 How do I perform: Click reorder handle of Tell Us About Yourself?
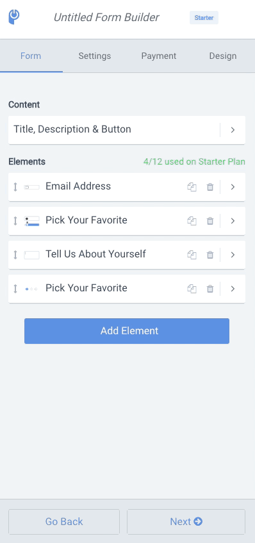pos(15,255)
